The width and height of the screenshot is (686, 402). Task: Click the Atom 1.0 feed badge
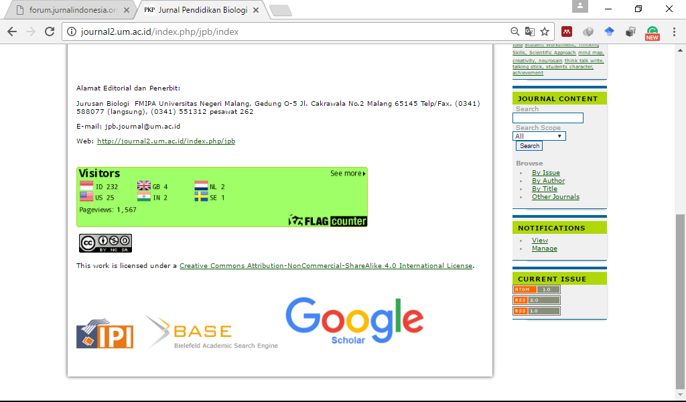pyautogui.click(x=536, y=289)
